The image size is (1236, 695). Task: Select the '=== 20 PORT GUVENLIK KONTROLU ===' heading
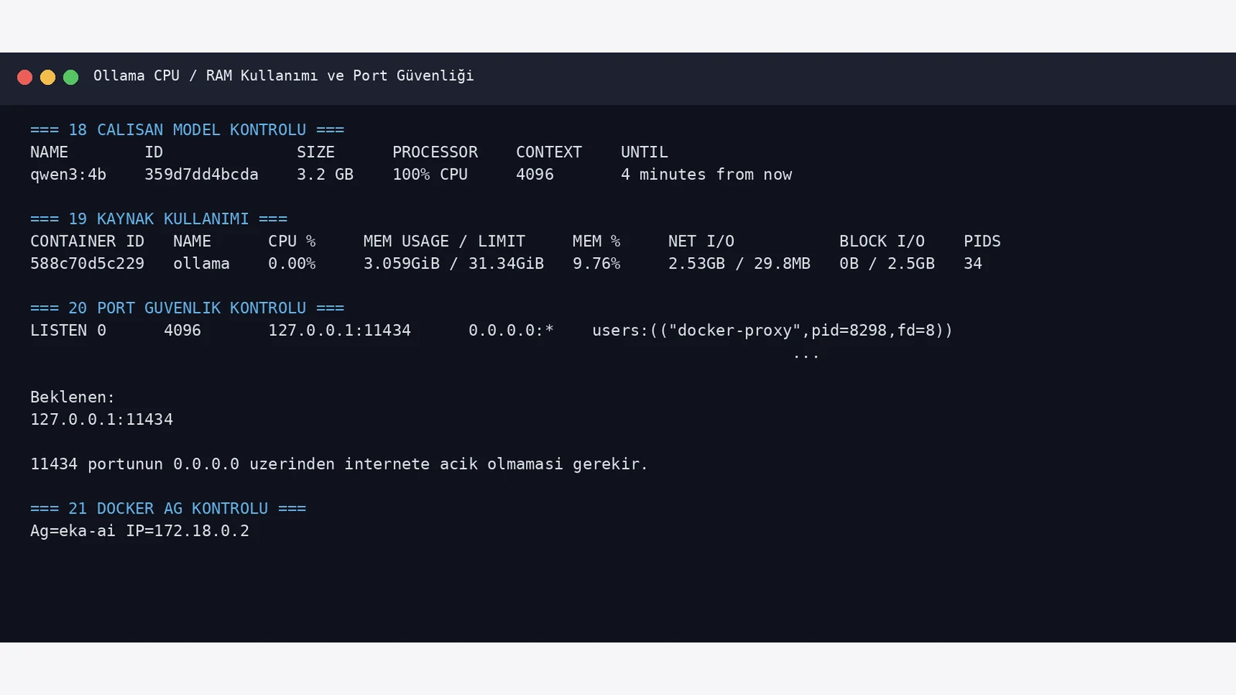[x=187, y=308]
